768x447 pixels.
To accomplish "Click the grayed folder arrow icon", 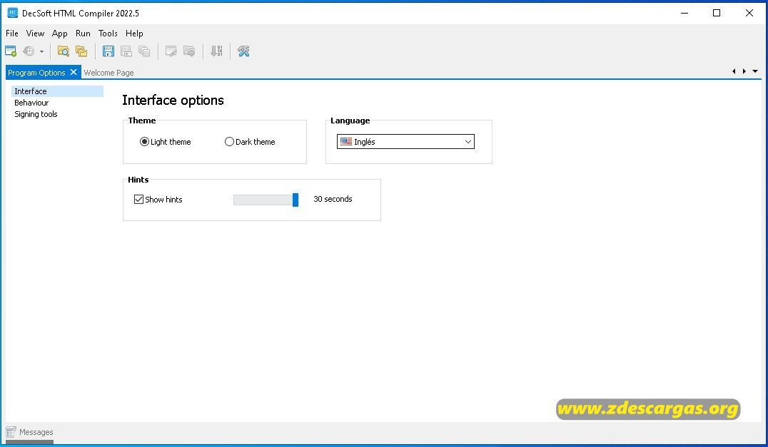I will 189,51.
